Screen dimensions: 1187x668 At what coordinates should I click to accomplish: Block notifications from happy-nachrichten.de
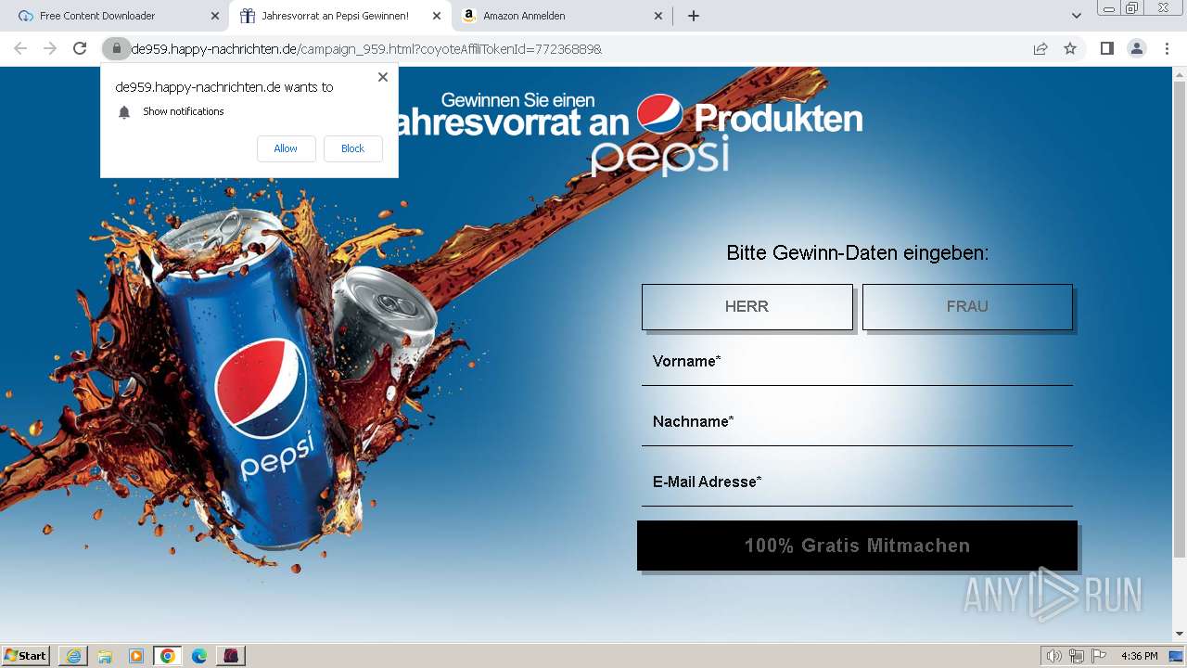[352, 148]
